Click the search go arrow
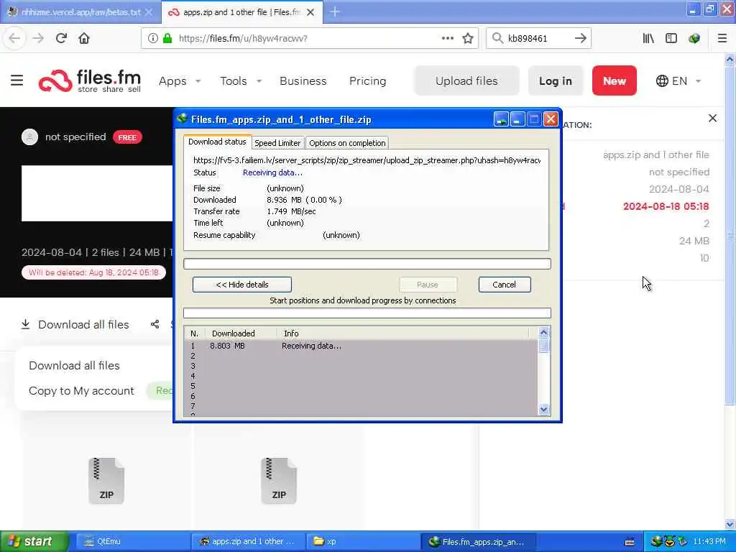The width and height of the screenshot is (736, 552). (580, 38)
